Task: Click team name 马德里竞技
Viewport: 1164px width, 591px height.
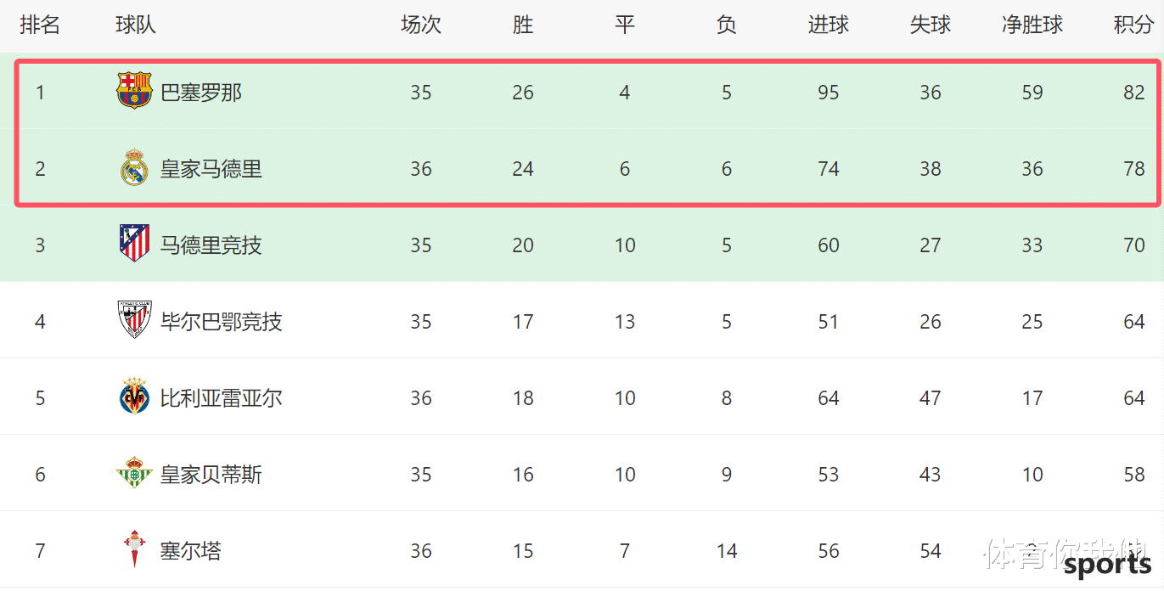Action: [211, 245]
